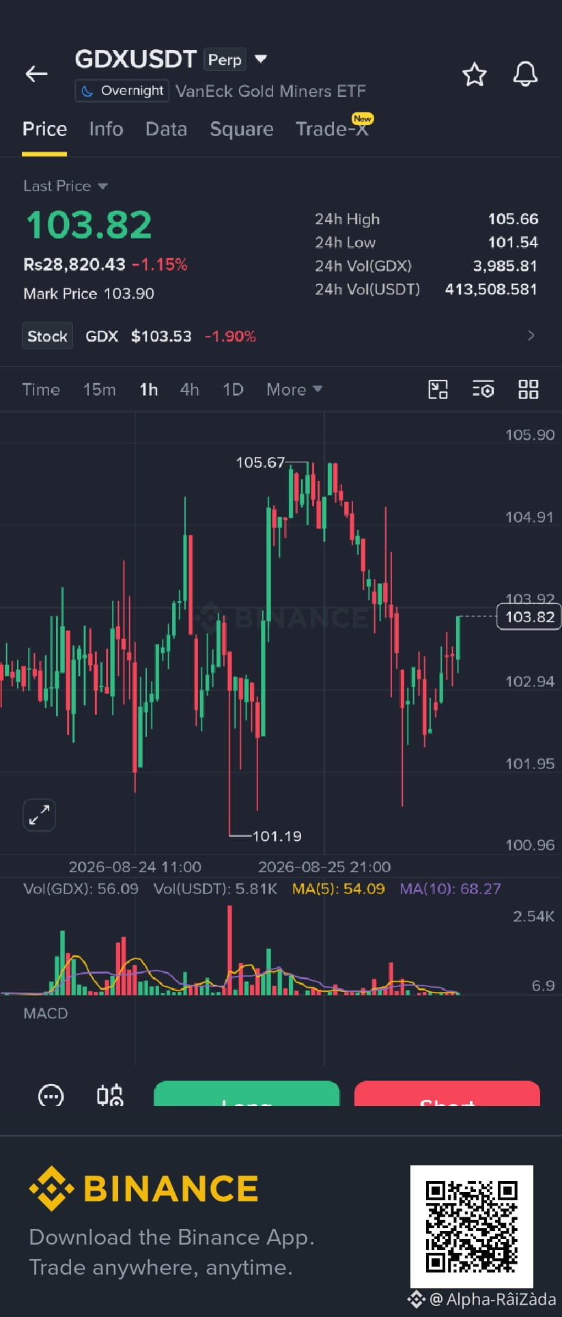Open the Stock GDX $103.53 row
Viewport: 562px width, 1317px height.
click(281, 336)
